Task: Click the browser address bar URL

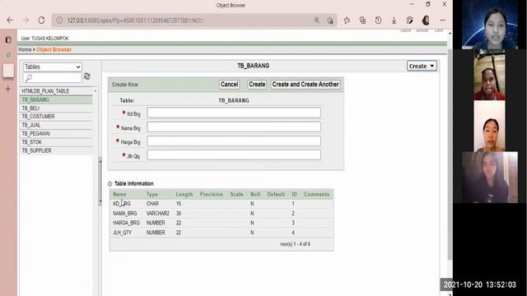Action: [135, 21]
